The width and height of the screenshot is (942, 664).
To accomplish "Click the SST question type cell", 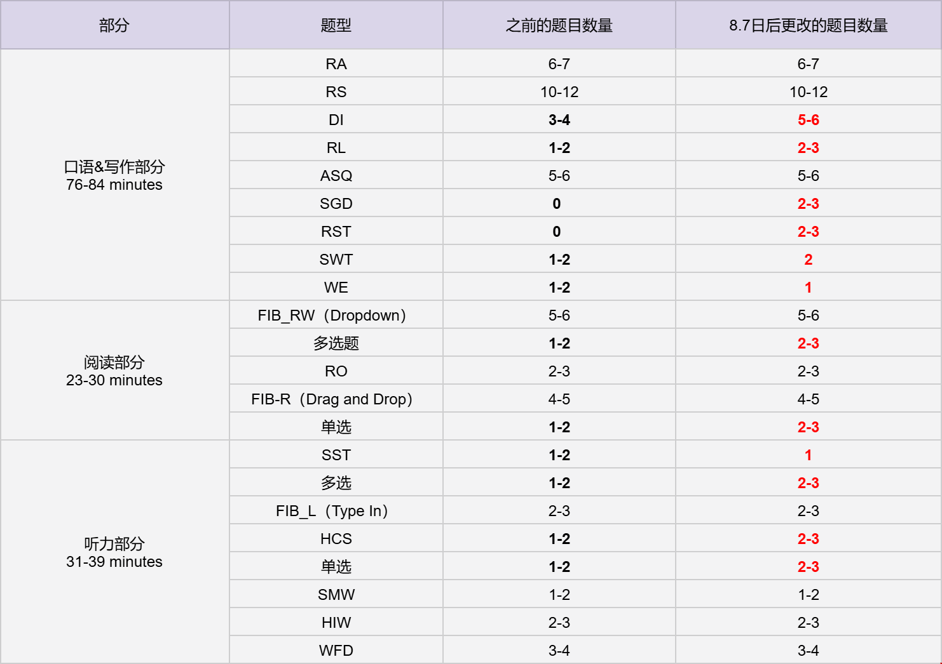I will pos(336,455).
